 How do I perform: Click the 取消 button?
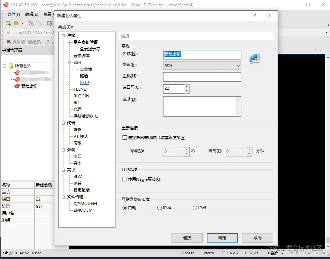pyautogui.click(x=257, y=238)
